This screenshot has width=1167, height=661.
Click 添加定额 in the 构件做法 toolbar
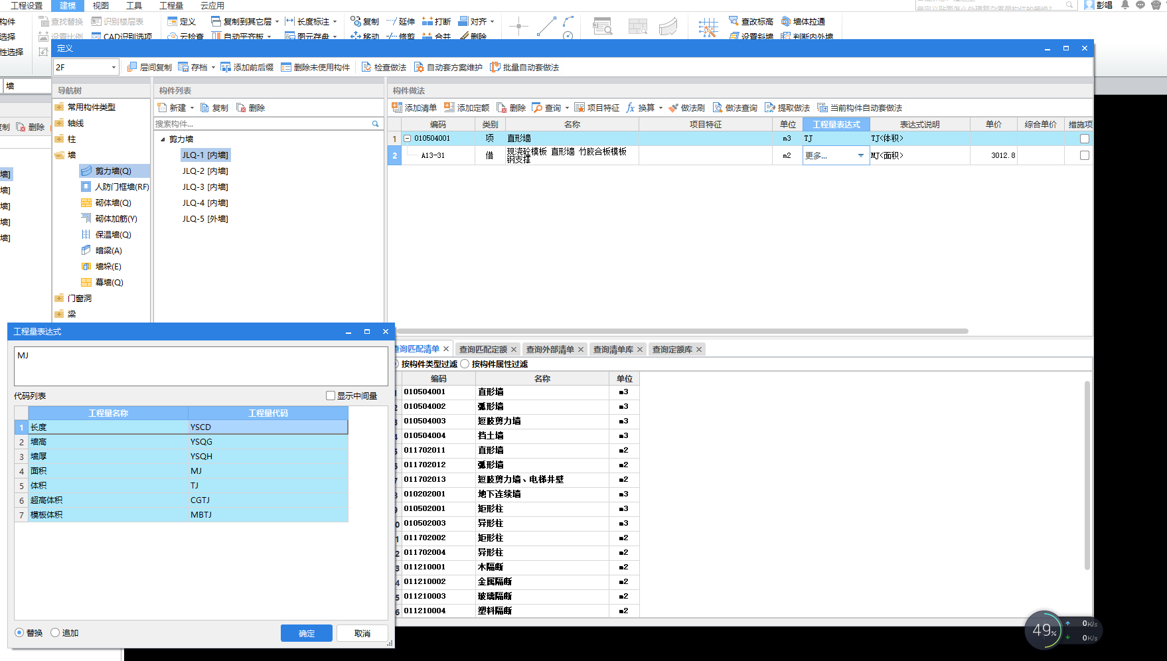[x=467, y=108]
